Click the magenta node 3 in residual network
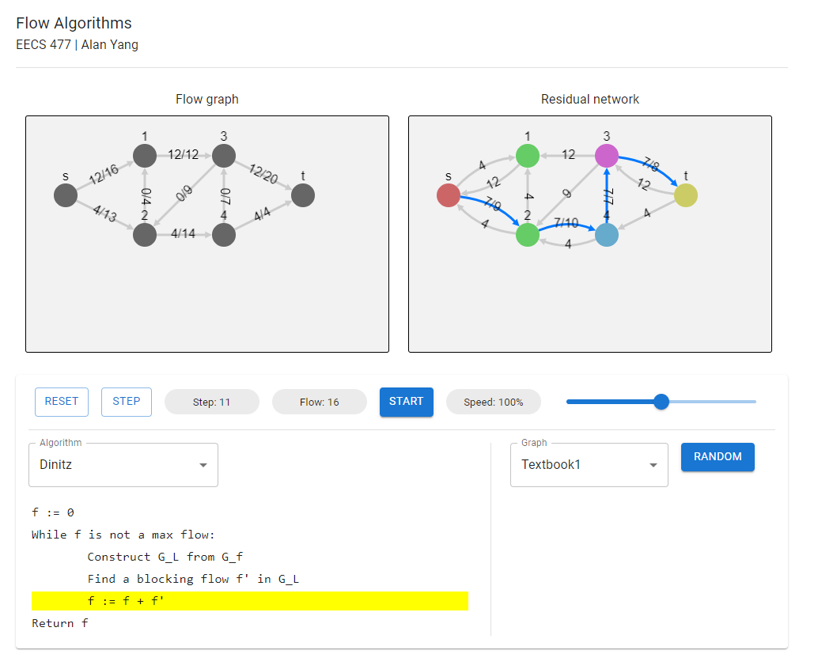 click(x=606, y=156)
